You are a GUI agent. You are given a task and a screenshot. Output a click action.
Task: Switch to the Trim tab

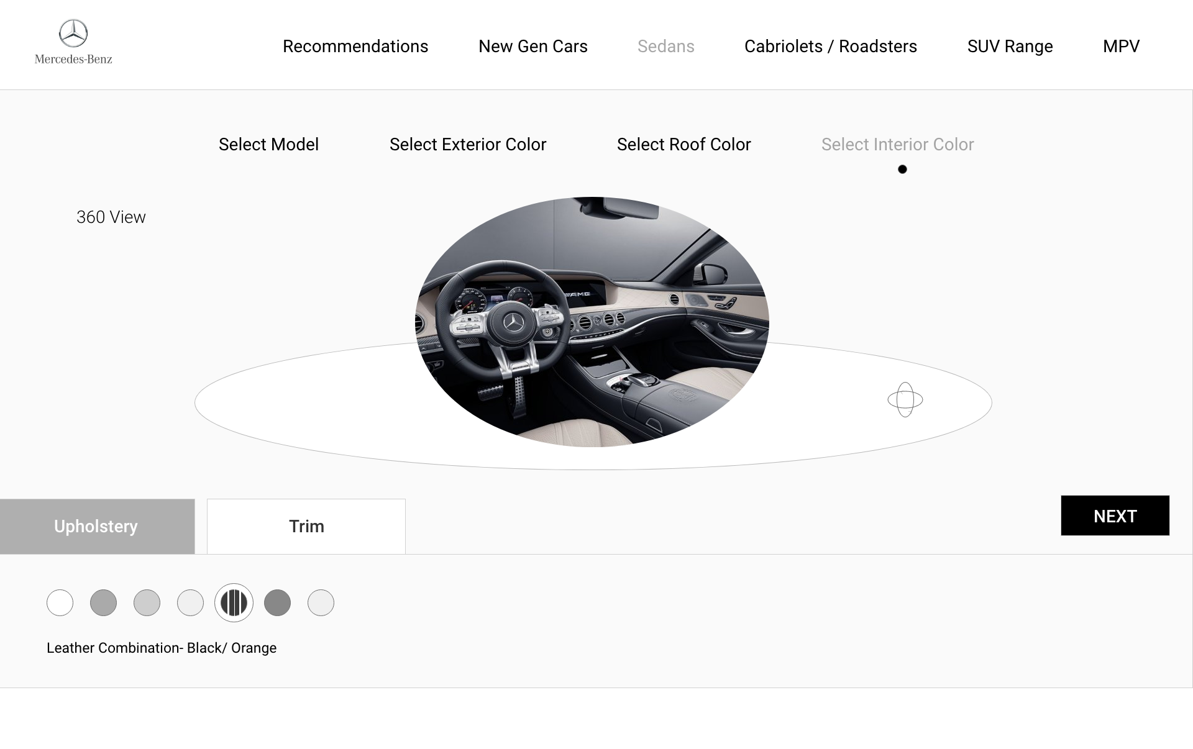306,526
